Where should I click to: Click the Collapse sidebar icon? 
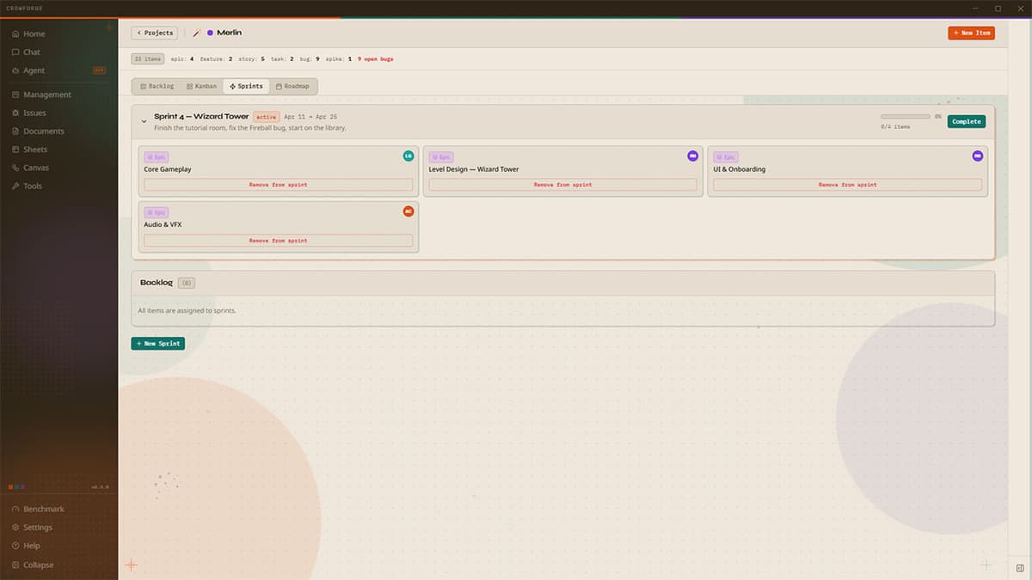[15, 565]
